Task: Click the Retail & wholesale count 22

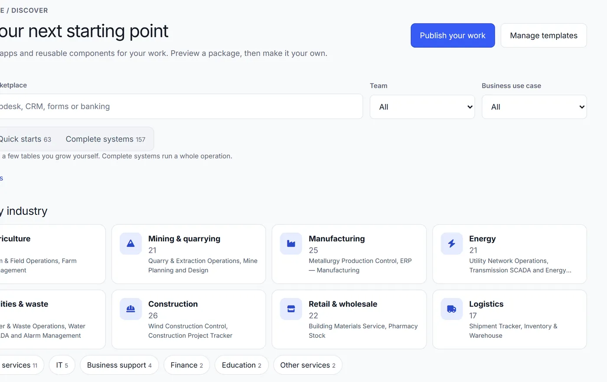Action: 313,316
